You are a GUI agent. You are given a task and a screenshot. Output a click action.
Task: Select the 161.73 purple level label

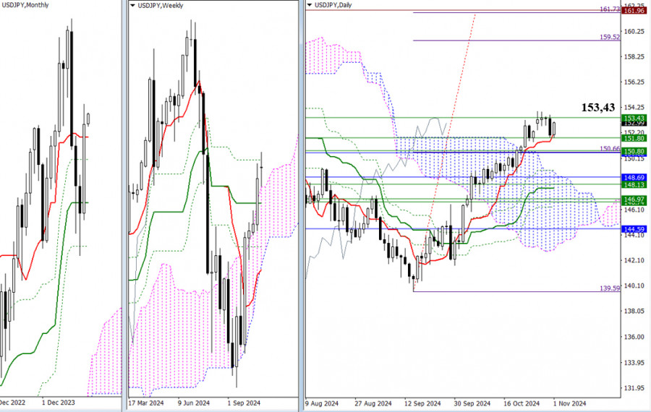[610, 9]
